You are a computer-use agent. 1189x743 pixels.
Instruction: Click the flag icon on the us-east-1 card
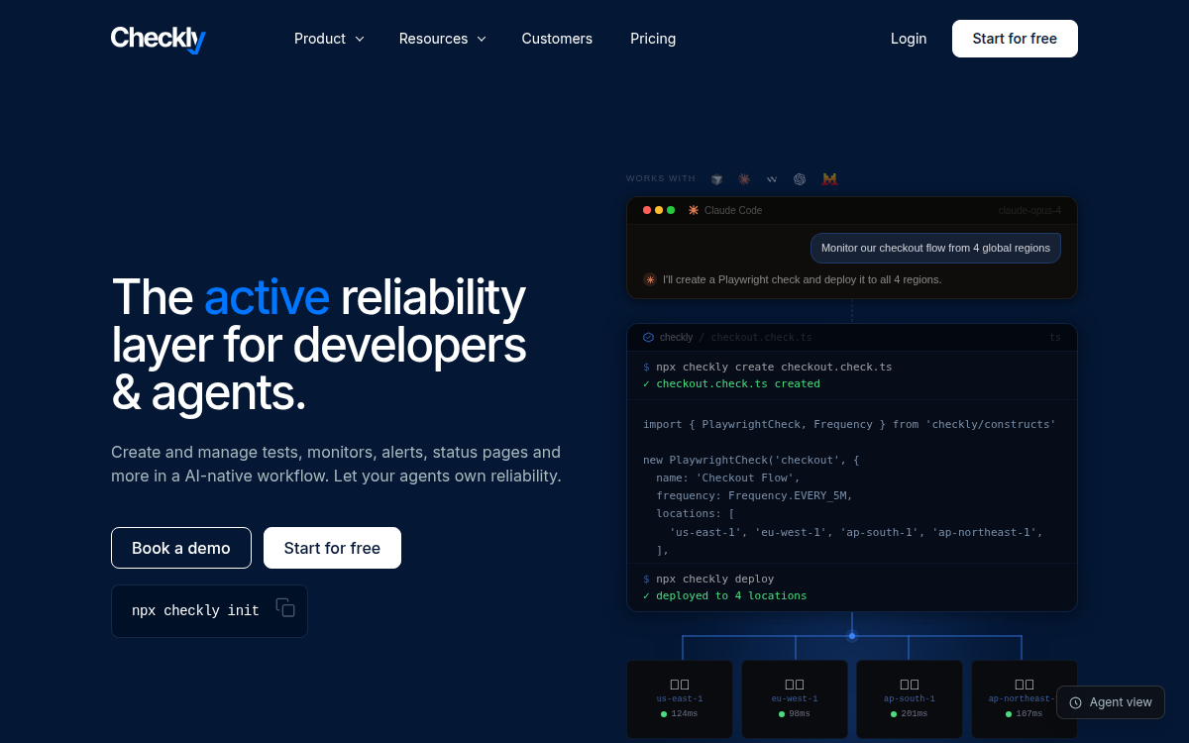tap(680, 685)
